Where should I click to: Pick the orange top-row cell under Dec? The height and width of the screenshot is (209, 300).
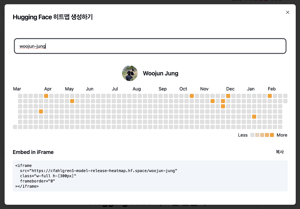(x=228, y=96)
